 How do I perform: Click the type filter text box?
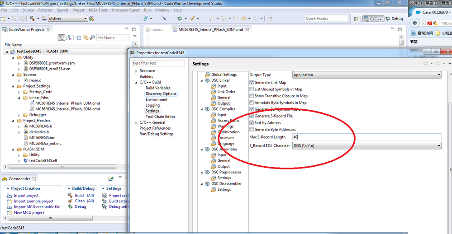[158, 63]
